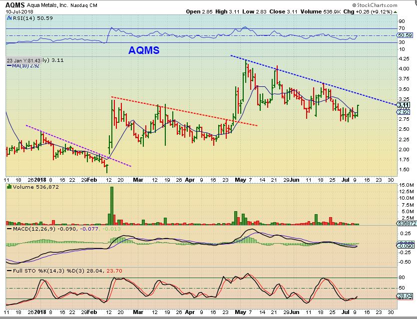Click the Full STO legend line marker
417x319 pixels.
pyautogui.click(x=9, y=271)
